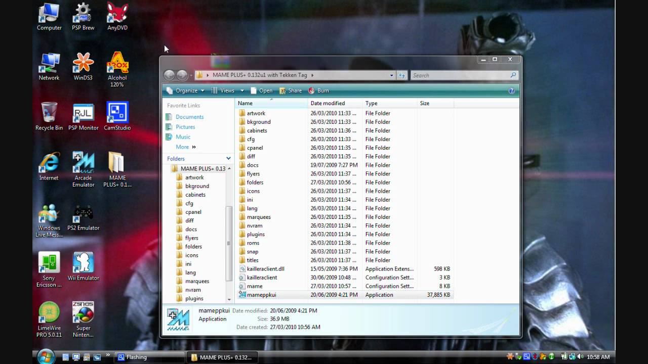The width and height of the screenshot is (648, 364).
Task: Switch to Flashing taskbar button
Action: [149, 357]
